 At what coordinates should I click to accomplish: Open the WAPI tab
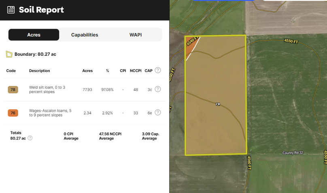(x=136, y=35)
